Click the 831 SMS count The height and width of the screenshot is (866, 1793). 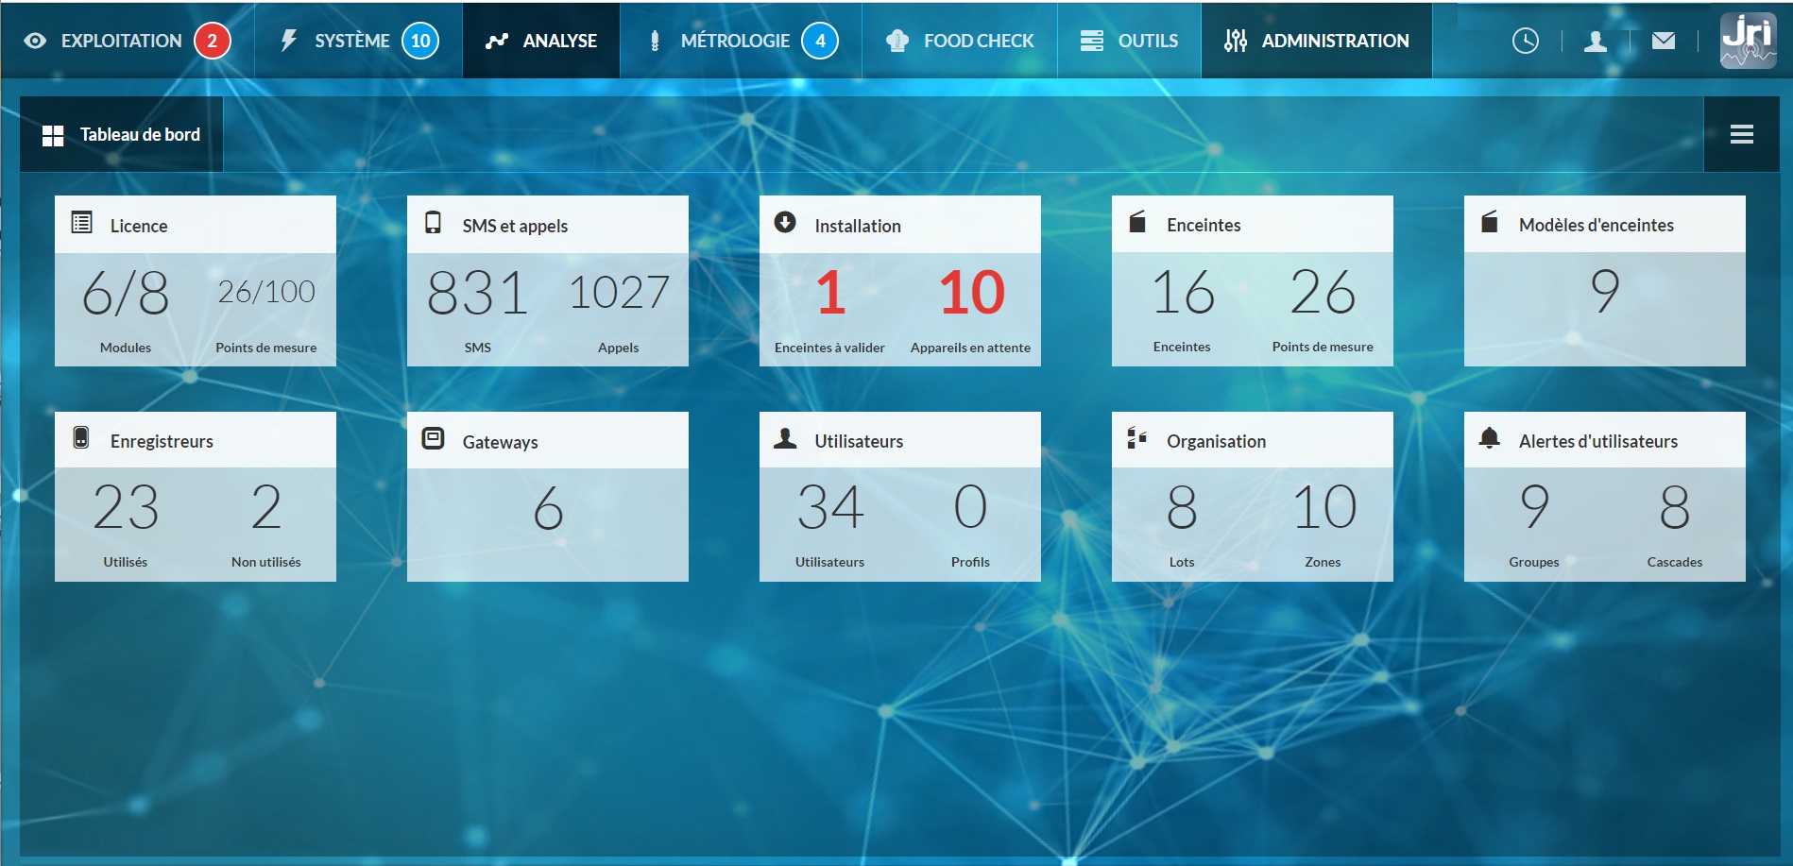point(477,293)
